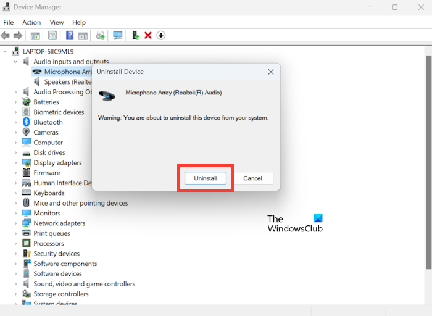Open the Action menu

(31, 22)
